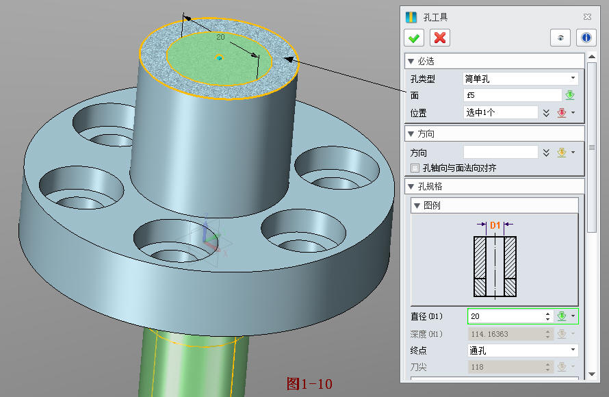Click the greyed arrow icon beside 刀尖
609x397 pixels.
point(562,366)
